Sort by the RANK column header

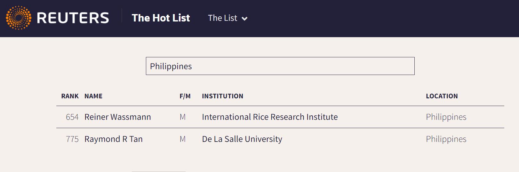(x=70, y=96)
